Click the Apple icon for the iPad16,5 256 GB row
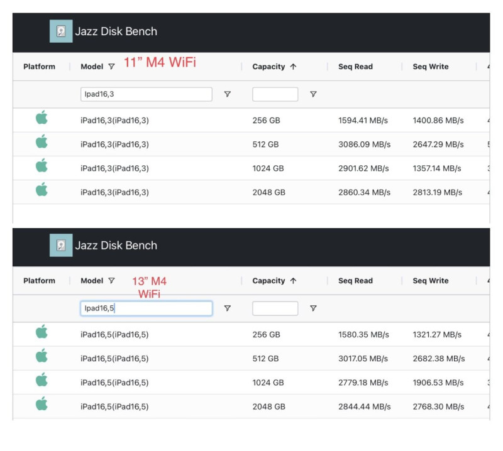Viewport: 503px width, 451px height. (41, 332)
